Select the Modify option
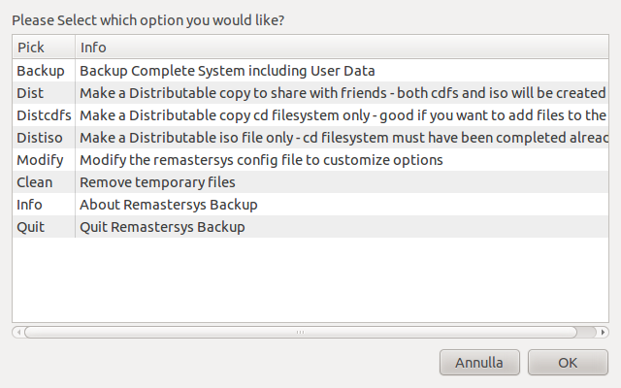The width and height of the screenshot is (621, 388). (40, 160)
